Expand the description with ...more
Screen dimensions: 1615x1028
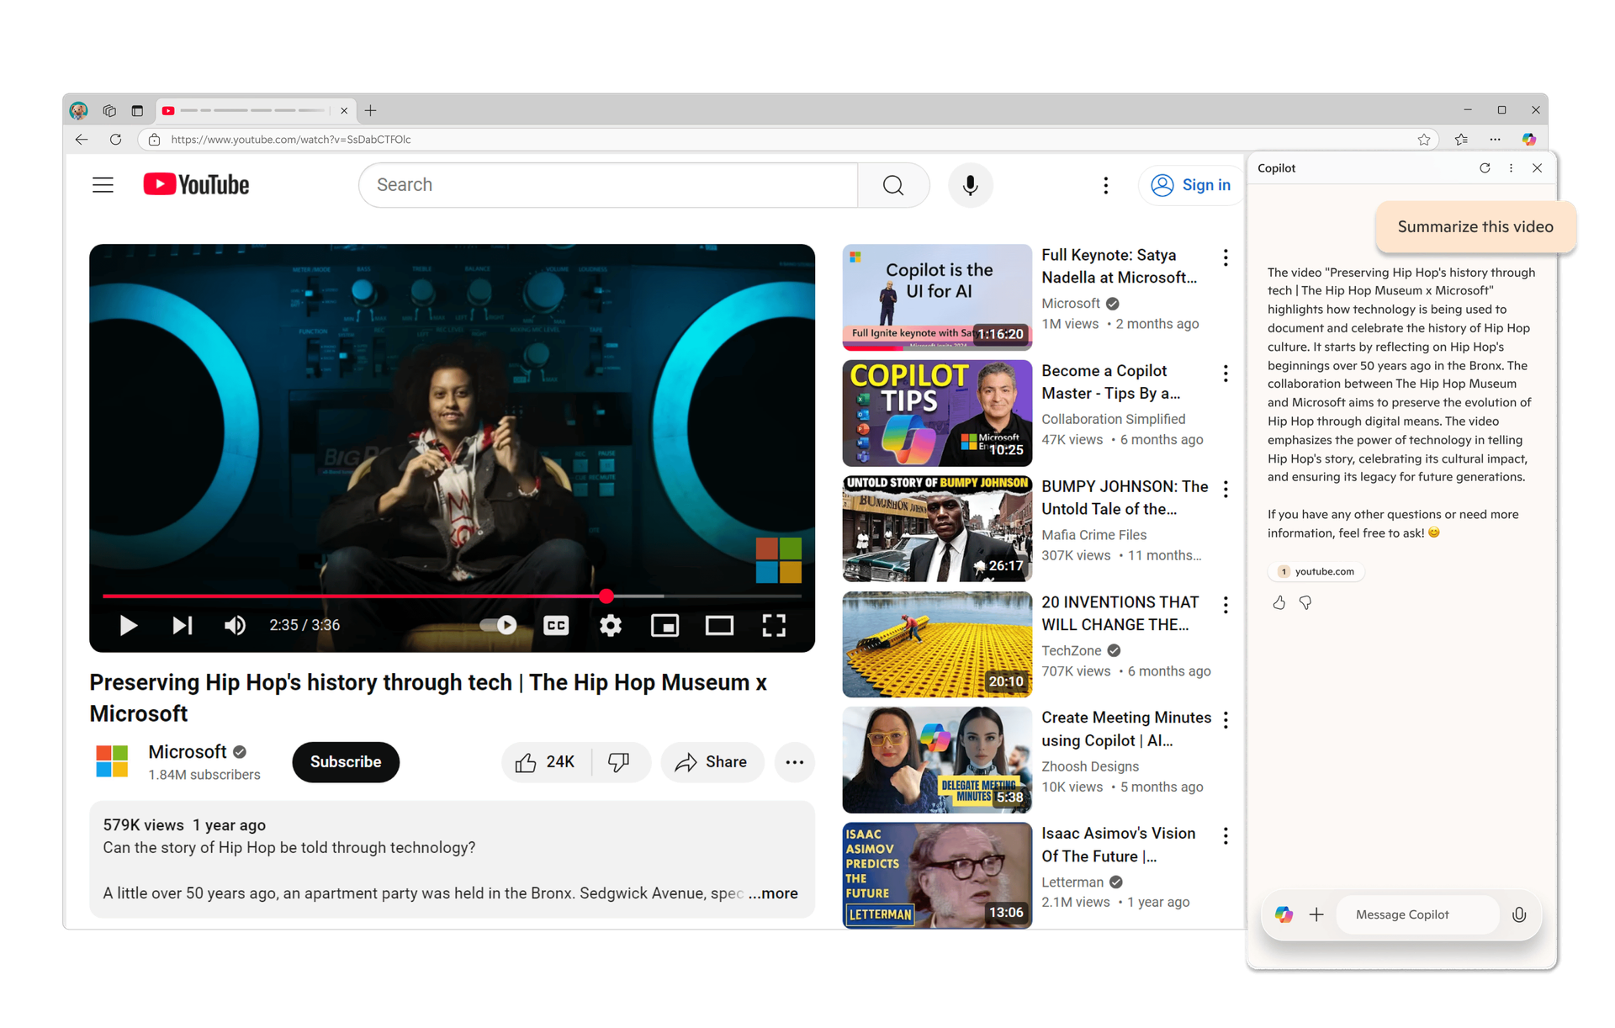[x=773, y=893]
